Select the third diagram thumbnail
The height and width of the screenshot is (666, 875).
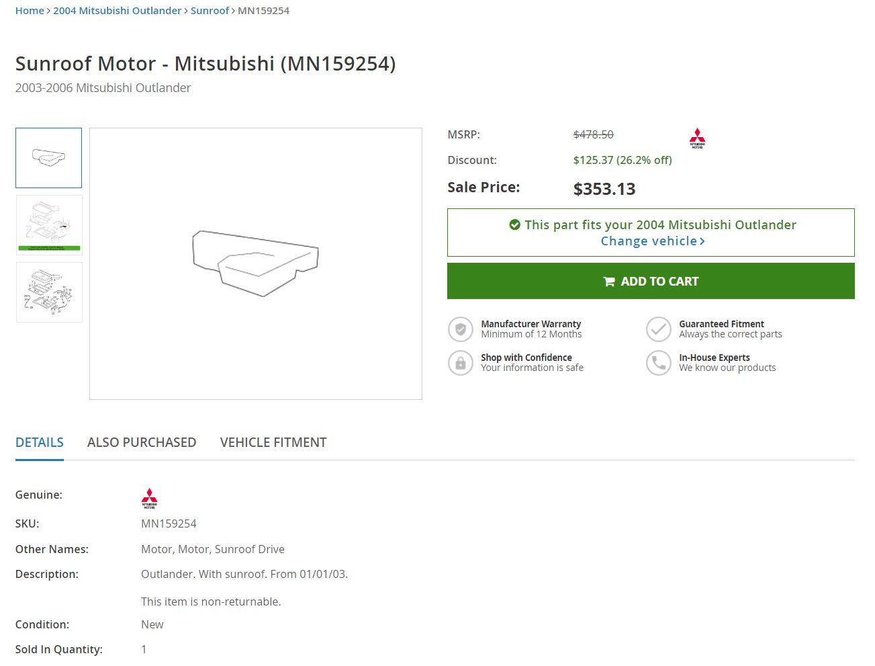[49, 292]
